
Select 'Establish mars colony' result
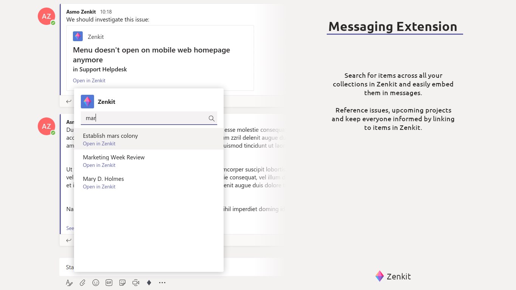coord(149,139)
